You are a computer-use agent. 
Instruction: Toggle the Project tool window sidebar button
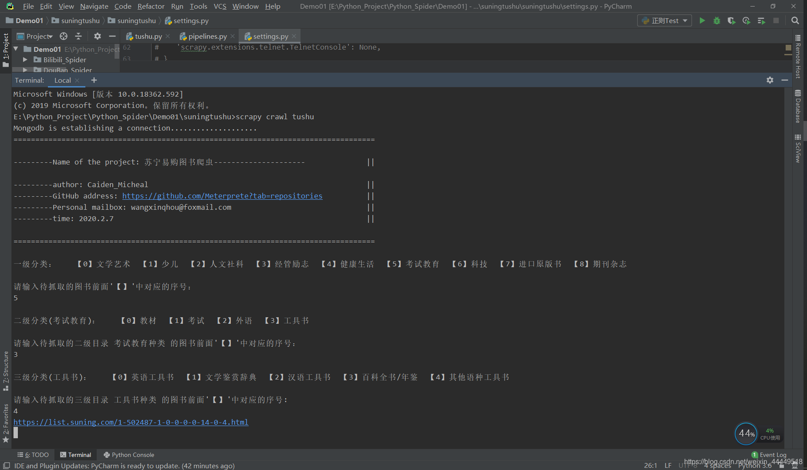click(6, 50)
